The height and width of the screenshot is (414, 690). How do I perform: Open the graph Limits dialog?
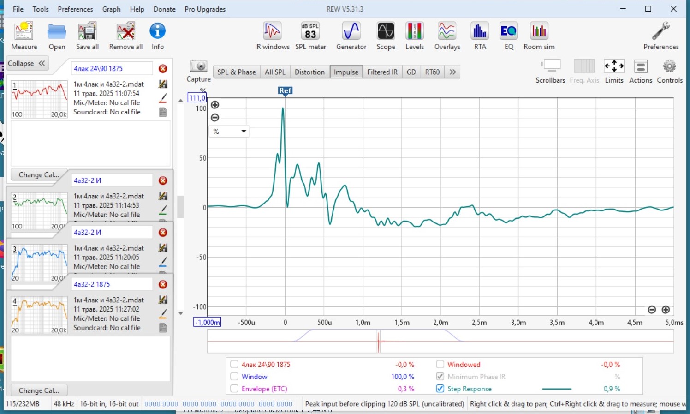614,71
